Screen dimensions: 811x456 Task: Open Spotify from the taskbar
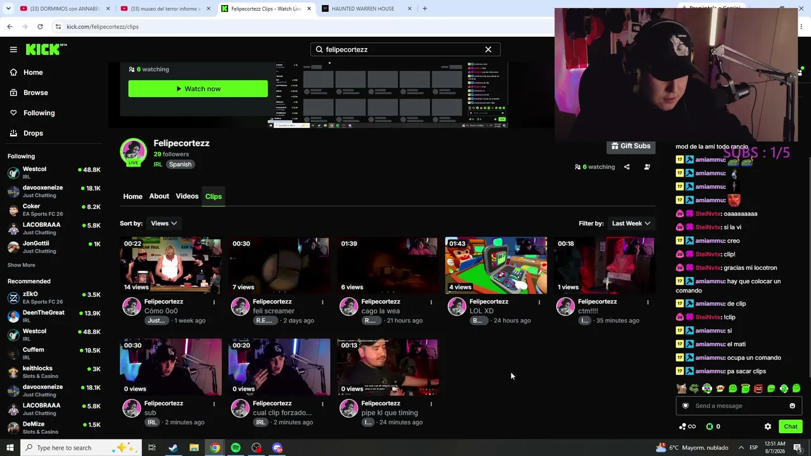[236, 448]
